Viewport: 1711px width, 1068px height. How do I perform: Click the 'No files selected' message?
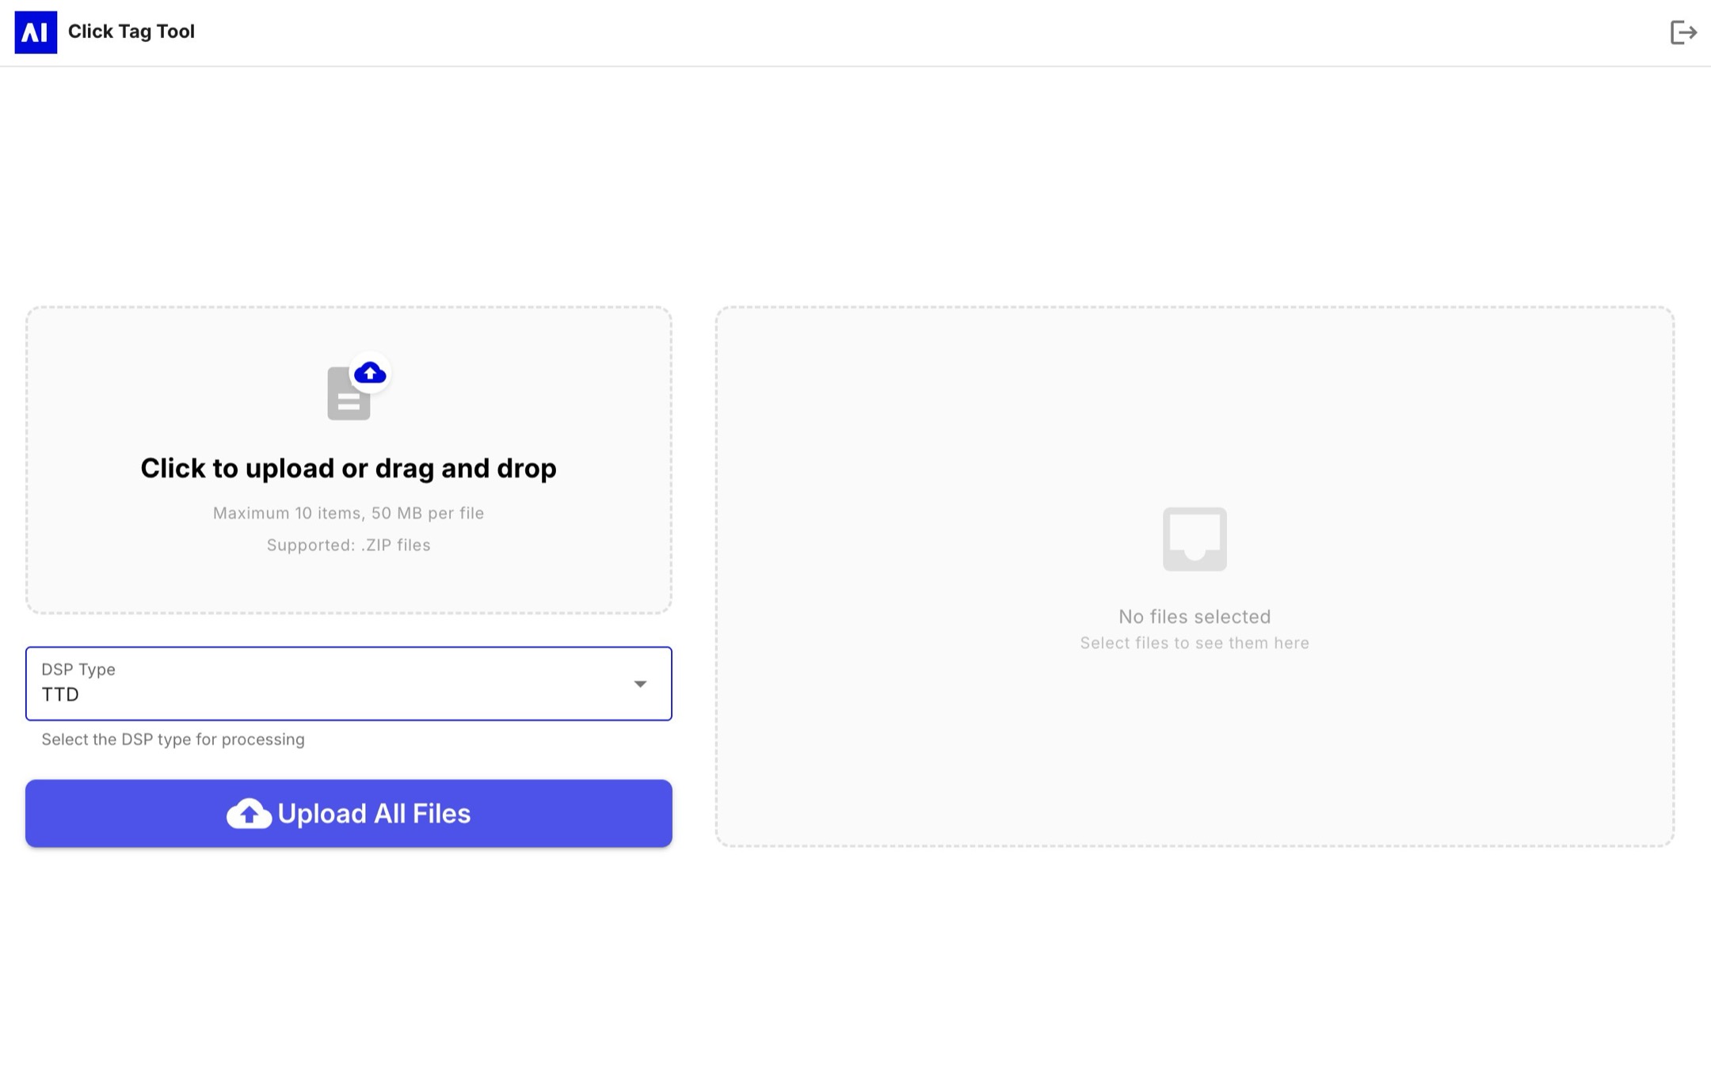(x=1195, y=616)
